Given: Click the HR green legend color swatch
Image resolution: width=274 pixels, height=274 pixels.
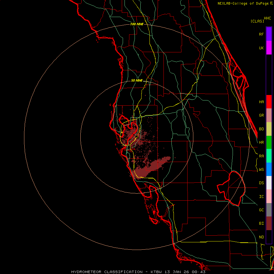Looking at the screenshot, I should [x=269, y=142].
